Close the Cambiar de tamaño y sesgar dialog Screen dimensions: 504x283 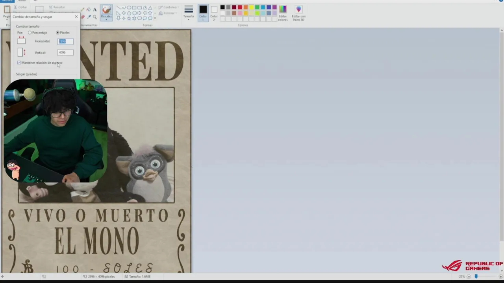tap(76, 17)
